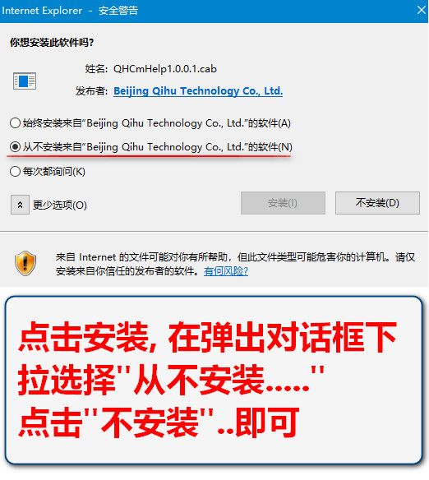Click the file name QHCmHelp1.0.0.1.cab
The width and height of the screenshot is (429, 480).
[x=165, y=69]
